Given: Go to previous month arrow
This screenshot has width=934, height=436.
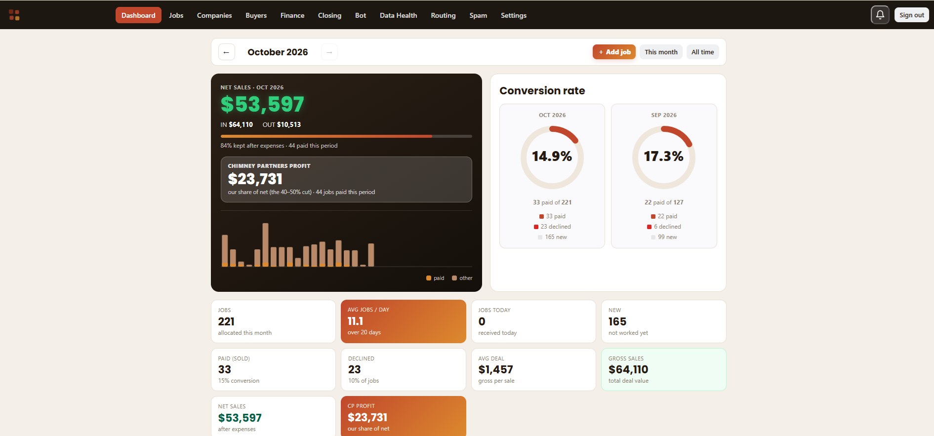Looking at the screenshot, I should pyautogui.click(x=226, y=52).
